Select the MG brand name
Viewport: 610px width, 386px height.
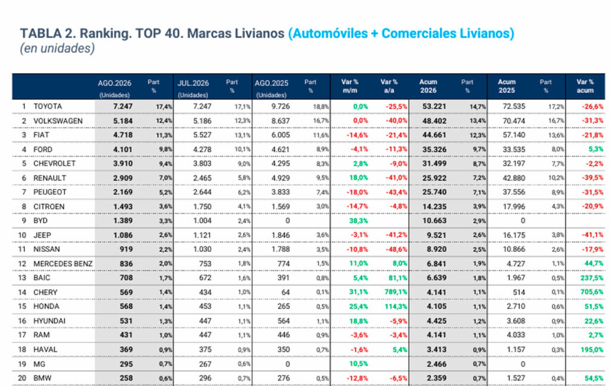(x=39, y=364)
